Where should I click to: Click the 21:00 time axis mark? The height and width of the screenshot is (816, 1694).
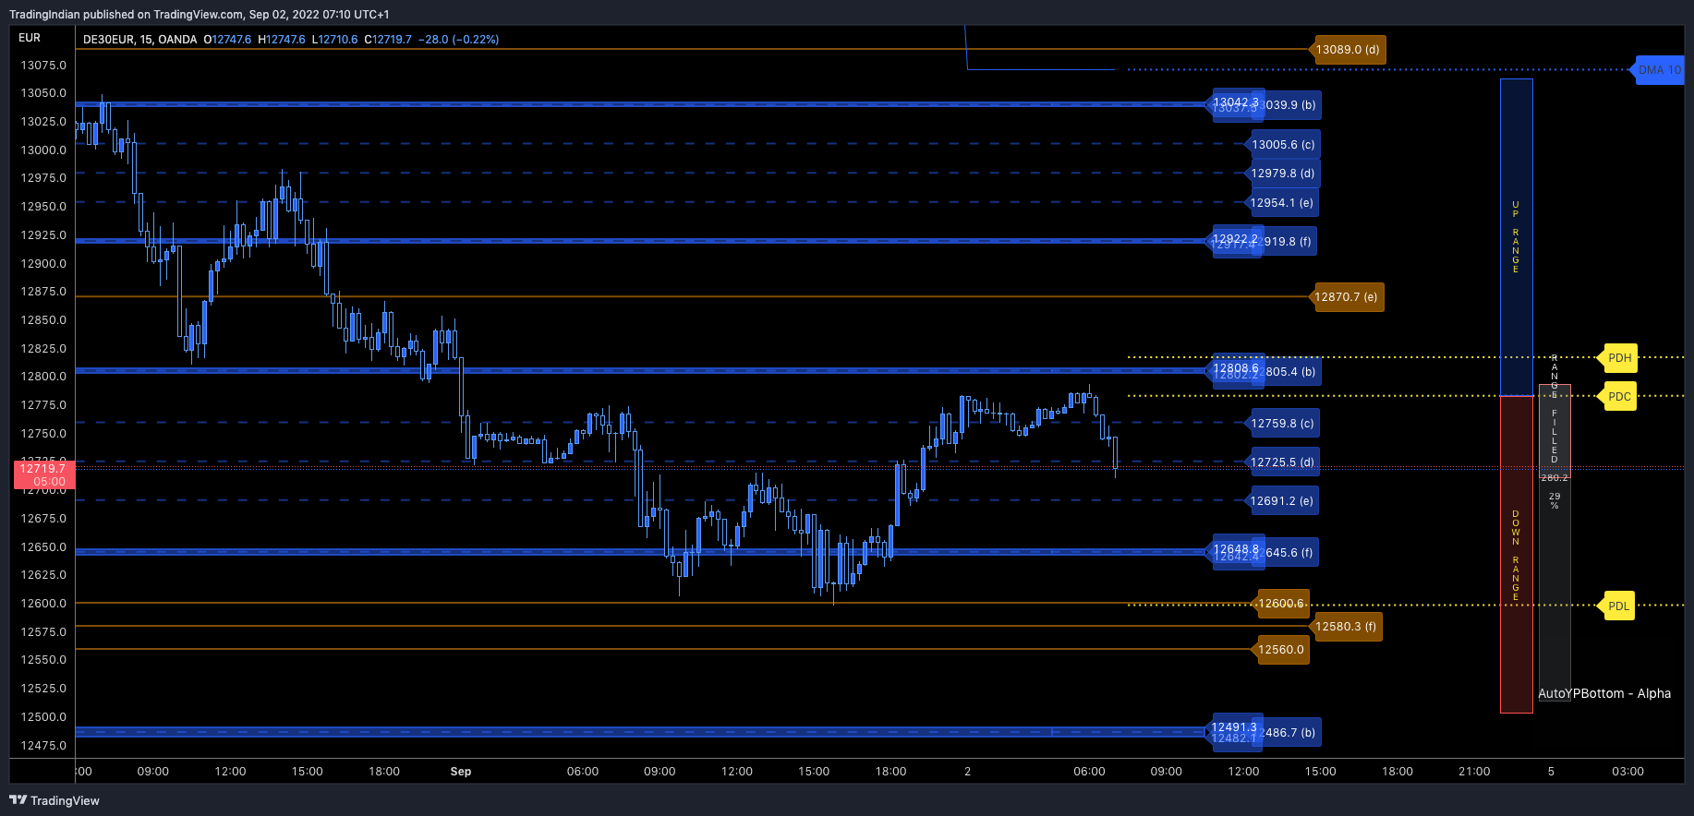(1474, 772)
